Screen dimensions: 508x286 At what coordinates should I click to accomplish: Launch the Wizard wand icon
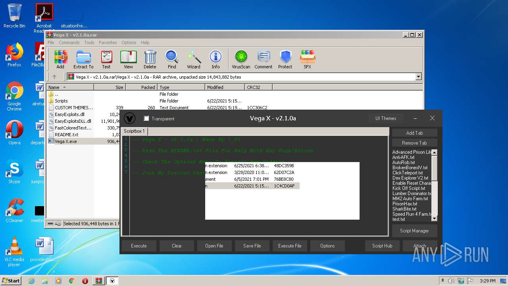194,59
